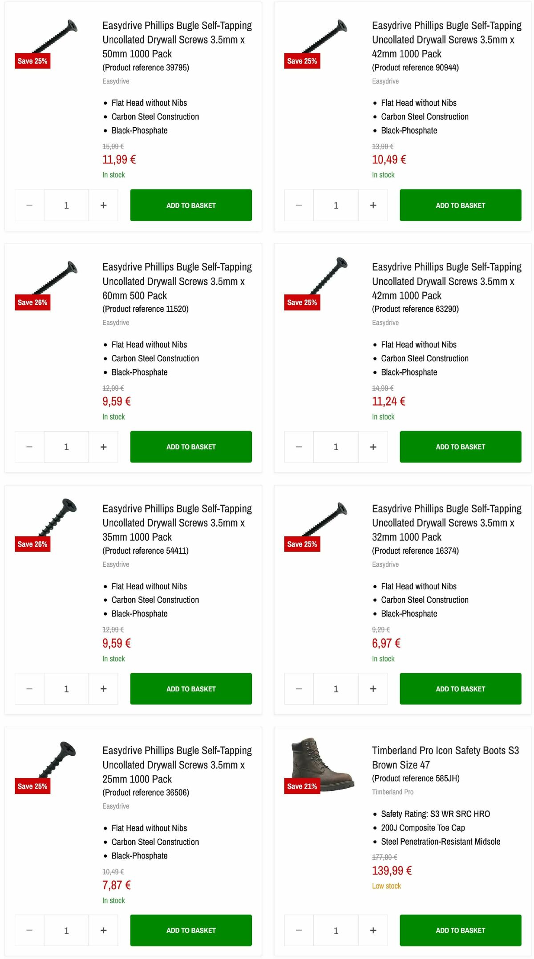Image resolution: width=534 pixels, height=959 pixels.
Task: Add the Timberland Pro Safety Boots to basket
Action: coord(460,930)
